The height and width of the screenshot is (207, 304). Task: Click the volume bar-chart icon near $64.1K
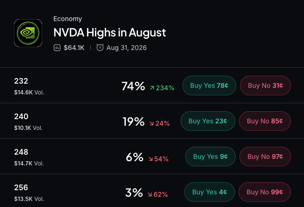pyautogui.click(x=57, y=48)
